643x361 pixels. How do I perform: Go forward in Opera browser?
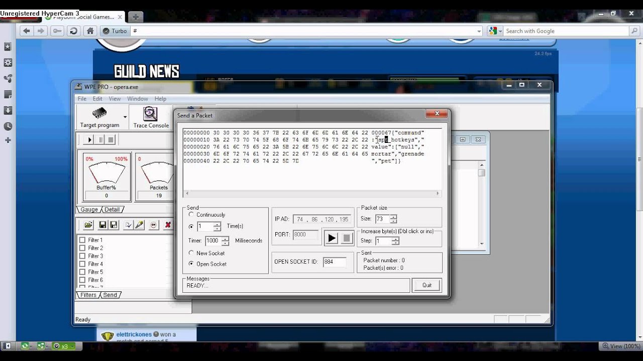coord(42,31)
